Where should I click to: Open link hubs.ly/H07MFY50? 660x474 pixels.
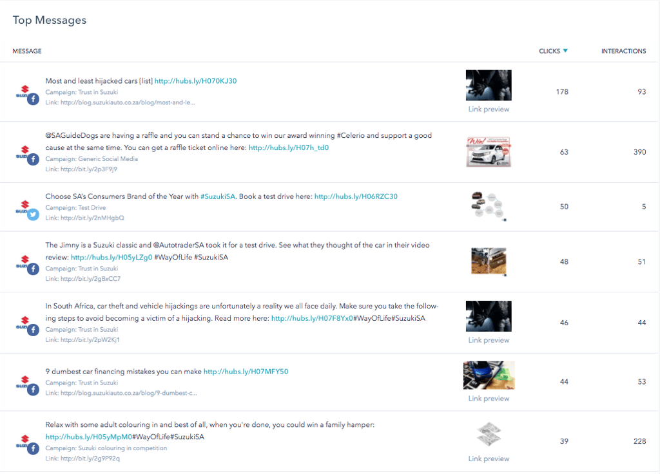246,372
